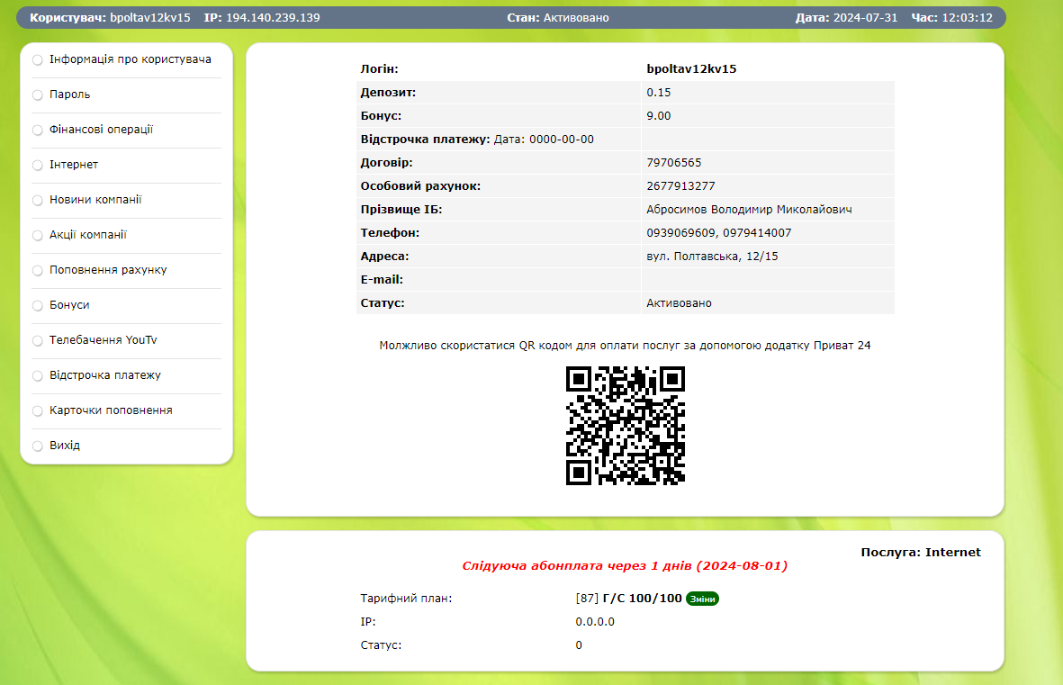The height and width of the screenshot is (685, 1063).
Task: Click the Послуга: Internet heading
Action: (x=921, y=552)
